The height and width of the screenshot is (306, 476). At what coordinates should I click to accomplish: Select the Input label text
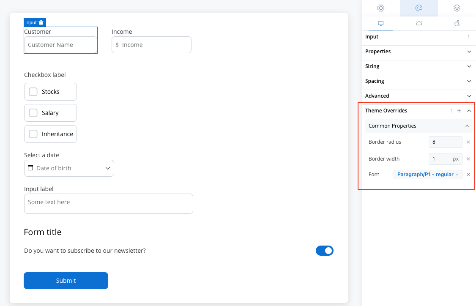(x=39, y=189)
